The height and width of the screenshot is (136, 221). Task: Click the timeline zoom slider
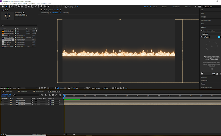(x=69, y=134)
